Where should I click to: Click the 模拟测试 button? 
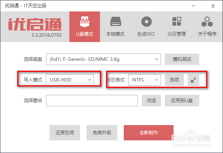[x=182, y=59]
